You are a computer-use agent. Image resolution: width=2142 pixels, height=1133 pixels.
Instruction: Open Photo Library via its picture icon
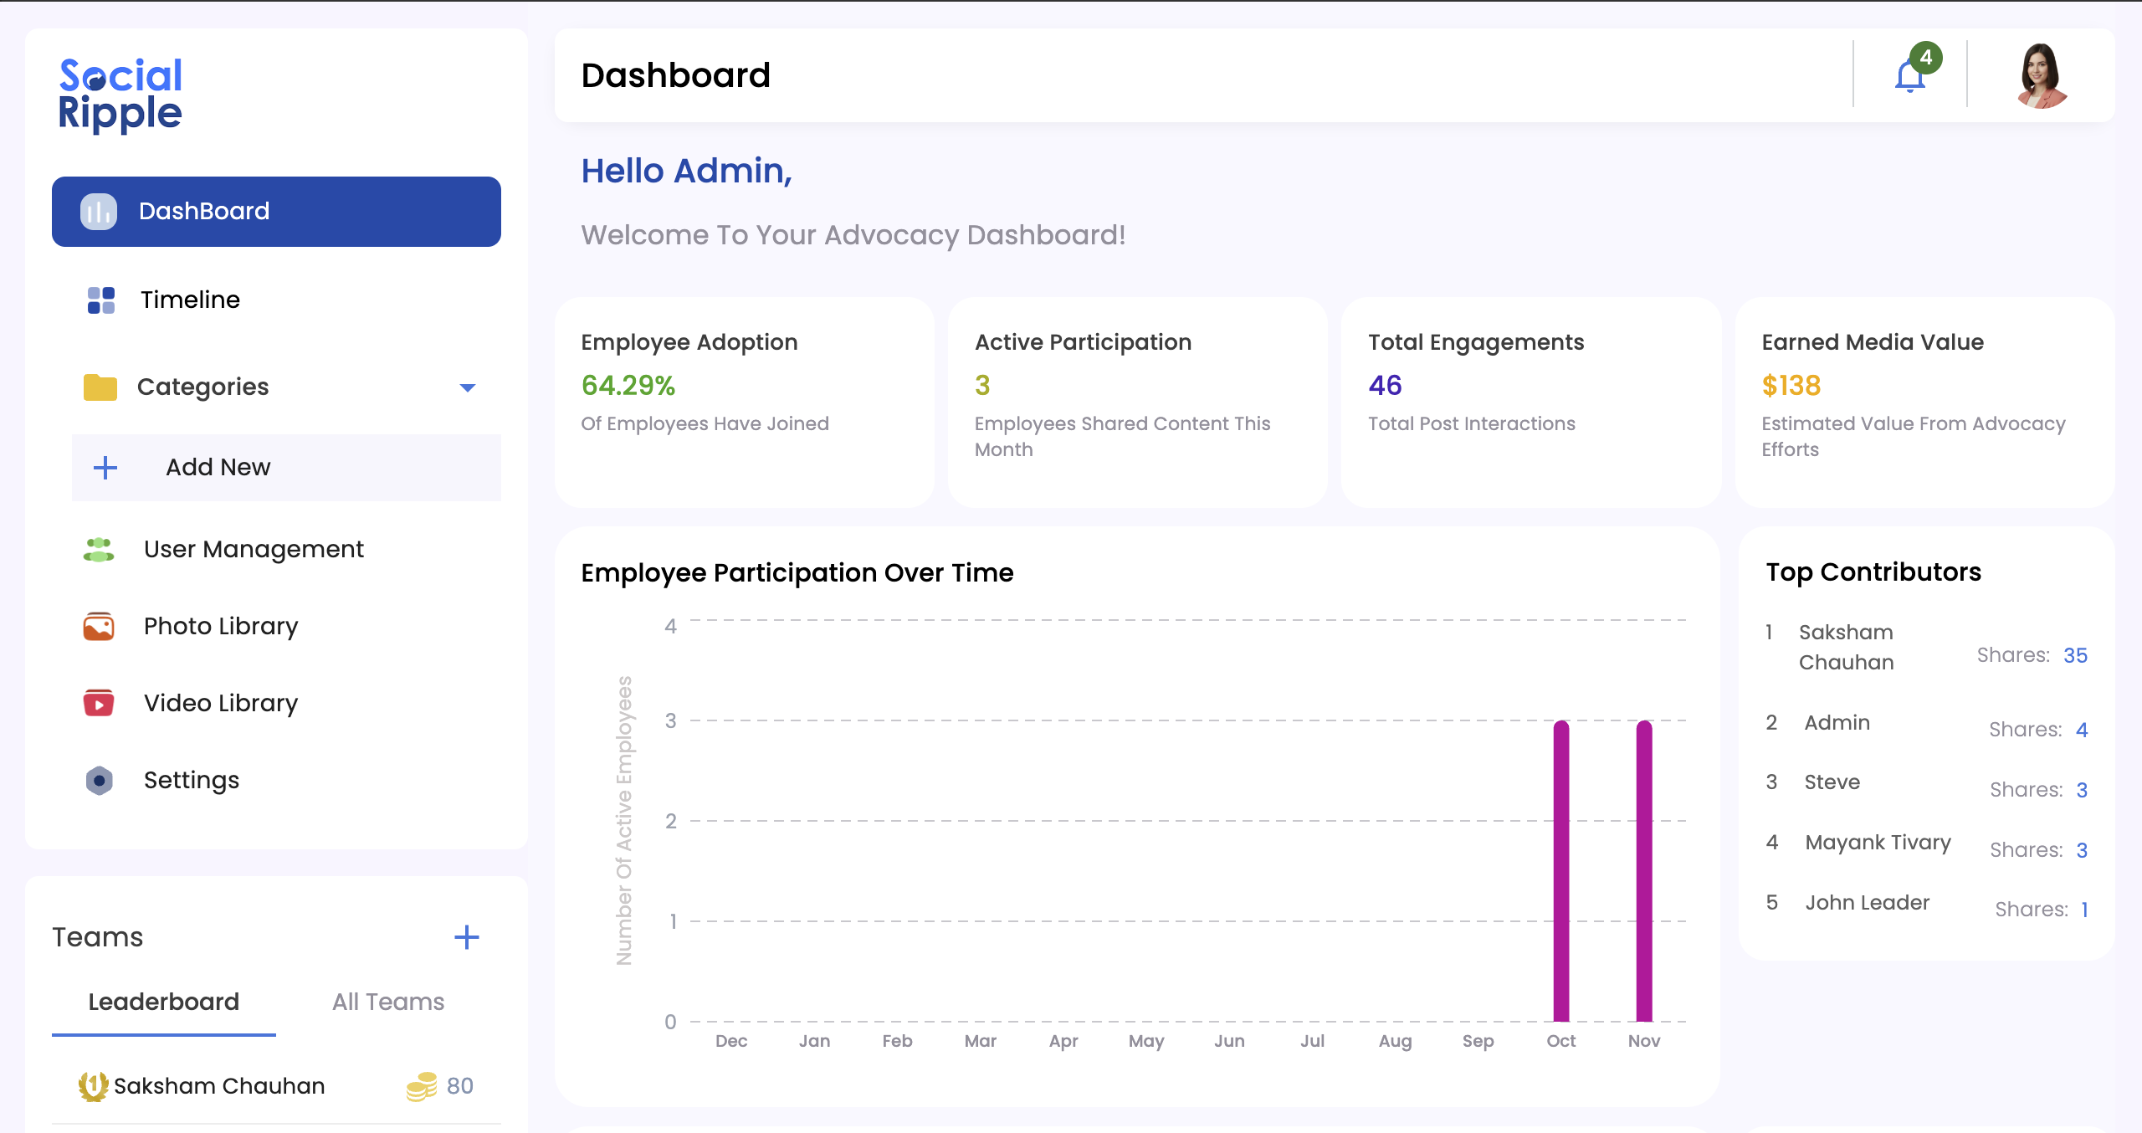(x=99, y=626)
